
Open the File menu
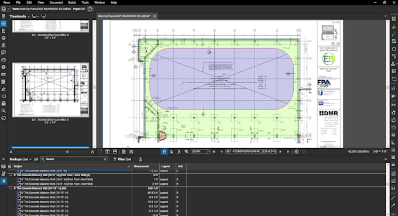[x=18, y=2]
